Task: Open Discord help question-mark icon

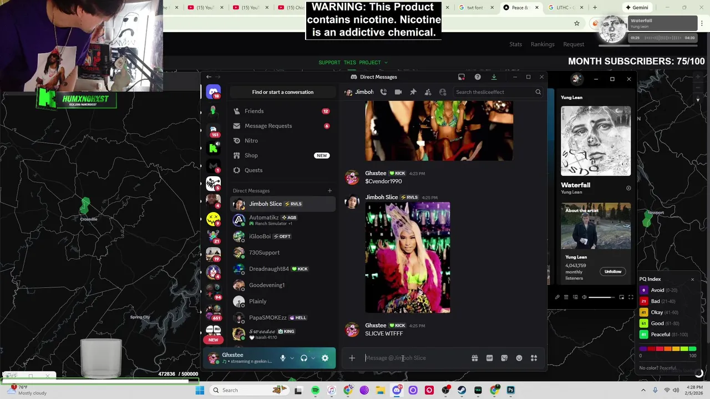Action: point(478,77)
